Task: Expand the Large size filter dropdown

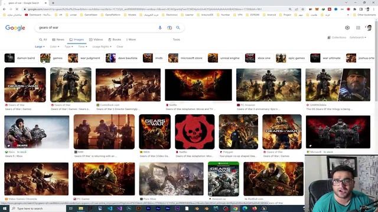Action: tap(40, 47)
